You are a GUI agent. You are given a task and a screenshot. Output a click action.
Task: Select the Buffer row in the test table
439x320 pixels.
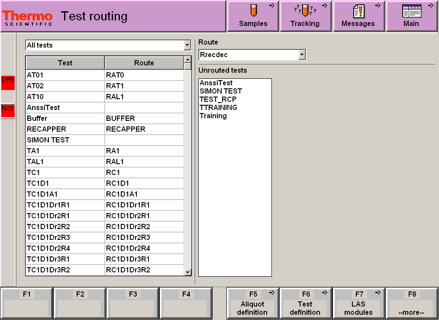point(65,118)
